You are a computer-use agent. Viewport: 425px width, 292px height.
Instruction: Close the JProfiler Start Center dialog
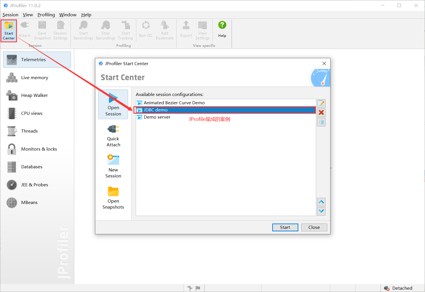coord(324,63)
